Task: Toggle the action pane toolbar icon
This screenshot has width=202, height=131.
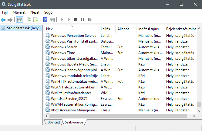Action: coord(52,20)
